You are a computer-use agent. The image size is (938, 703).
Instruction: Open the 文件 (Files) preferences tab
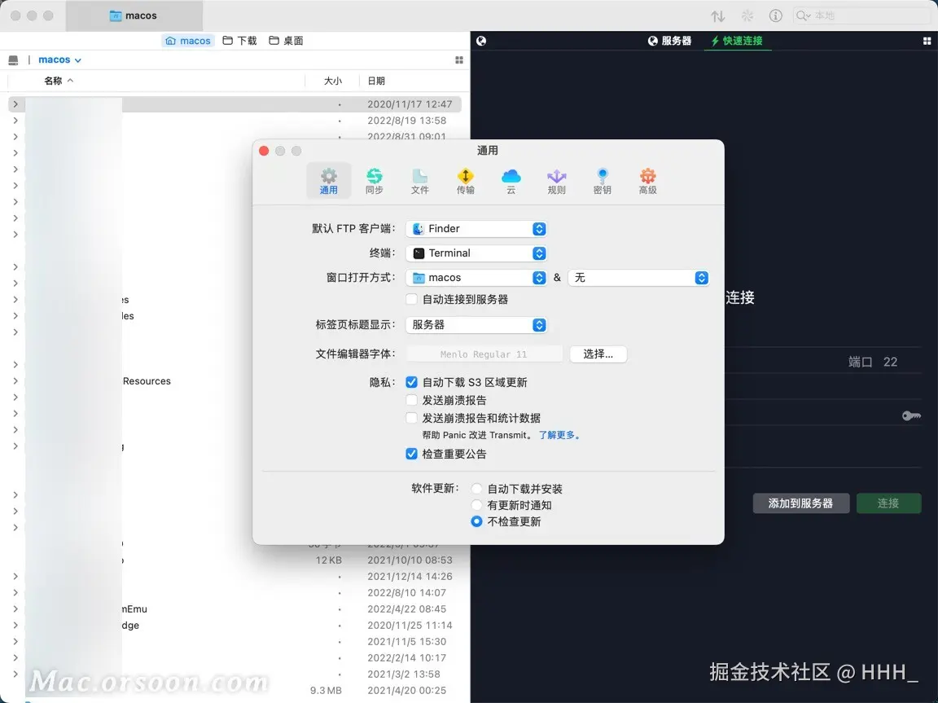[419, 181]
